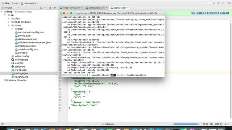This screenshot has width=232, height=130.
Task: Toggle tool window buttons icon in status bar
Action: [2, 124]
